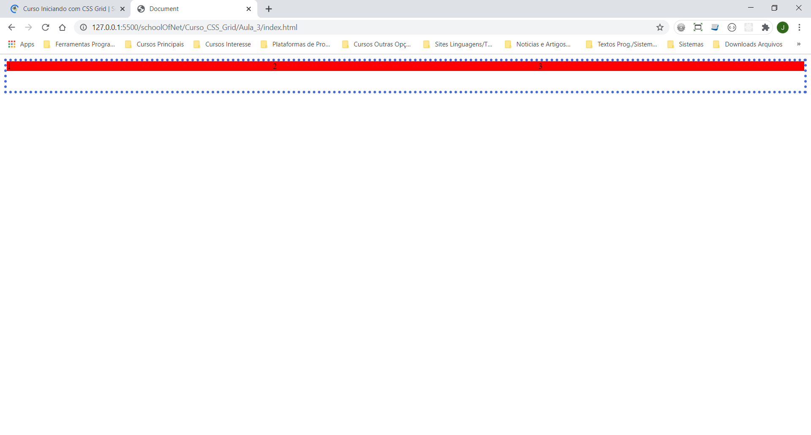Viewport: 811px width, 435px height.
Task: View site information icon in address bar
Action: (84, 27)
